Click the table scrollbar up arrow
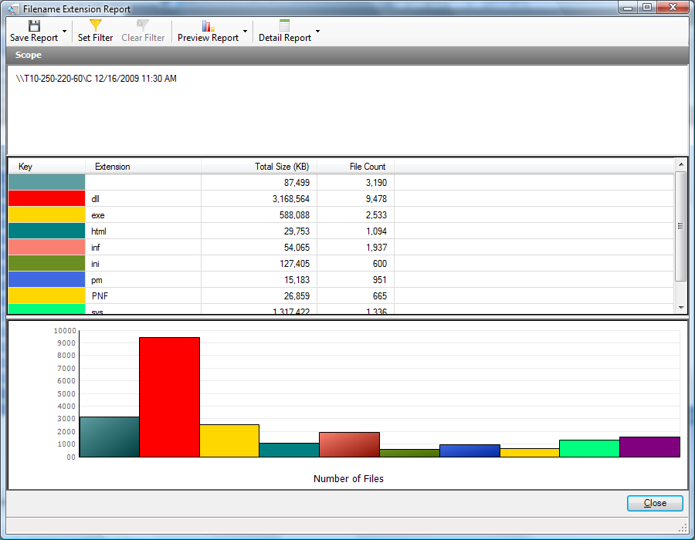 click(681, 164)
